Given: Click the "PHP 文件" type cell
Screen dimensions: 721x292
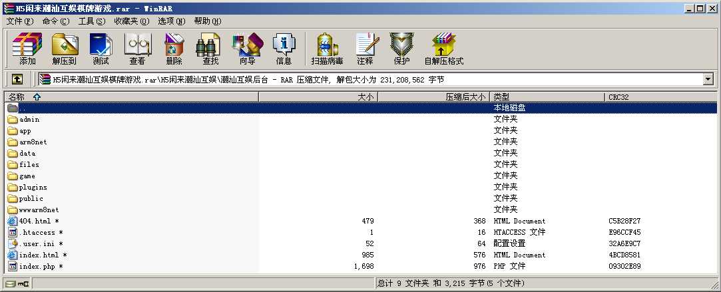Looking at the screenshot, I should (x=509, y=266).
